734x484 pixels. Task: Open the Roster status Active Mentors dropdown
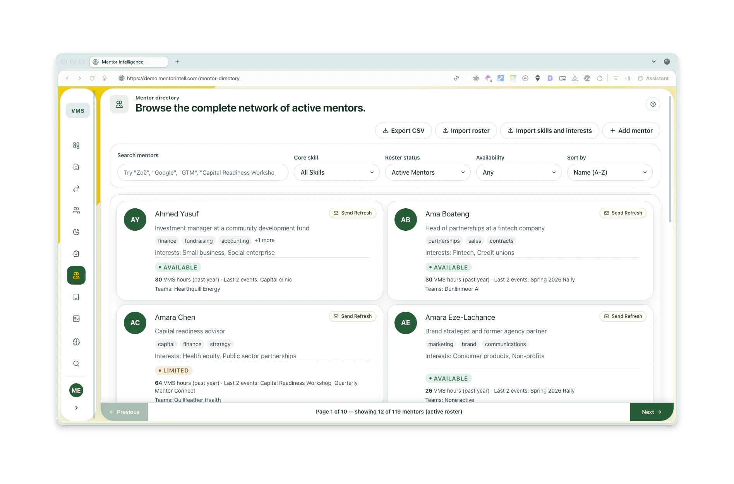[x=428, y=172]
